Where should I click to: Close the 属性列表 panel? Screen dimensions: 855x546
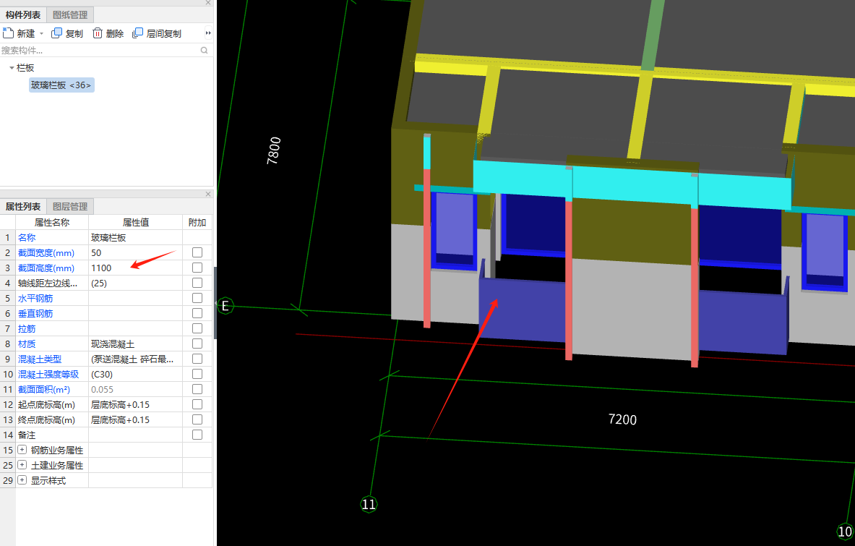[x=207, y=194]
